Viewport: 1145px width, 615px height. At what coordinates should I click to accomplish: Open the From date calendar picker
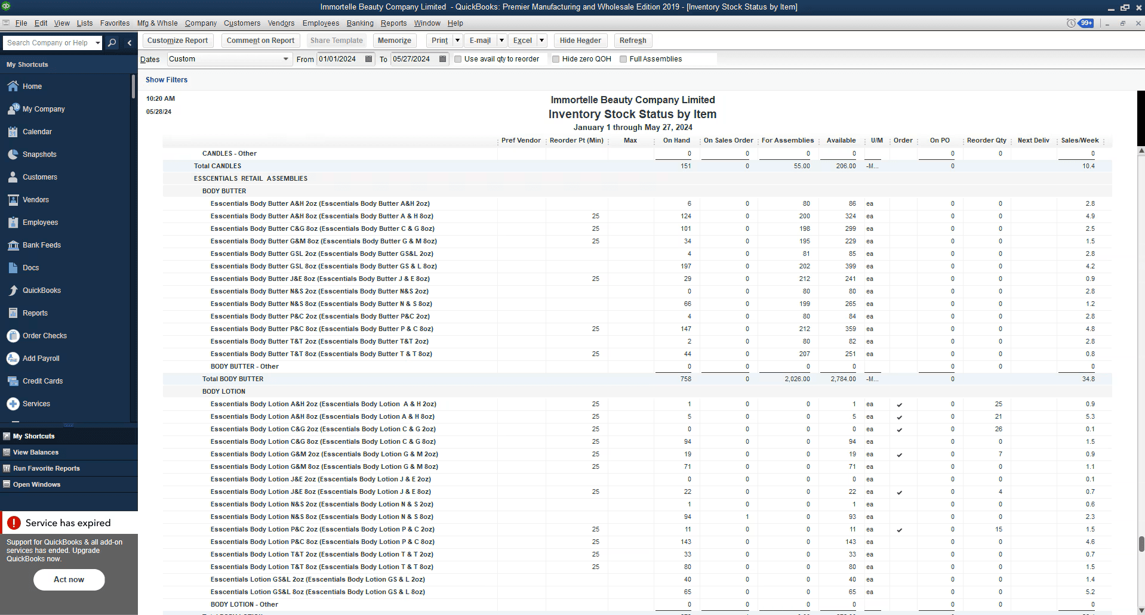[x=368, y=59]
